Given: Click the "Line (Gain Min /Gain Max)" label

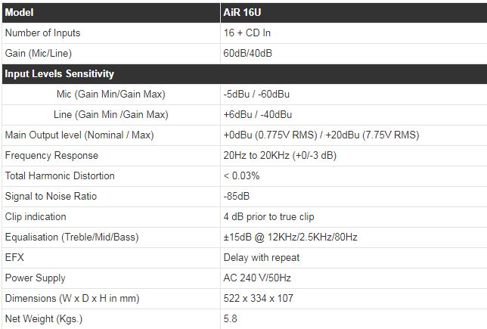Looking at the screenshot, I should (111, 115).
